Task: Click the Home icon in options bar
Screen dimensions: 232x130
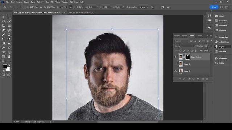Action: coord(5,7)
